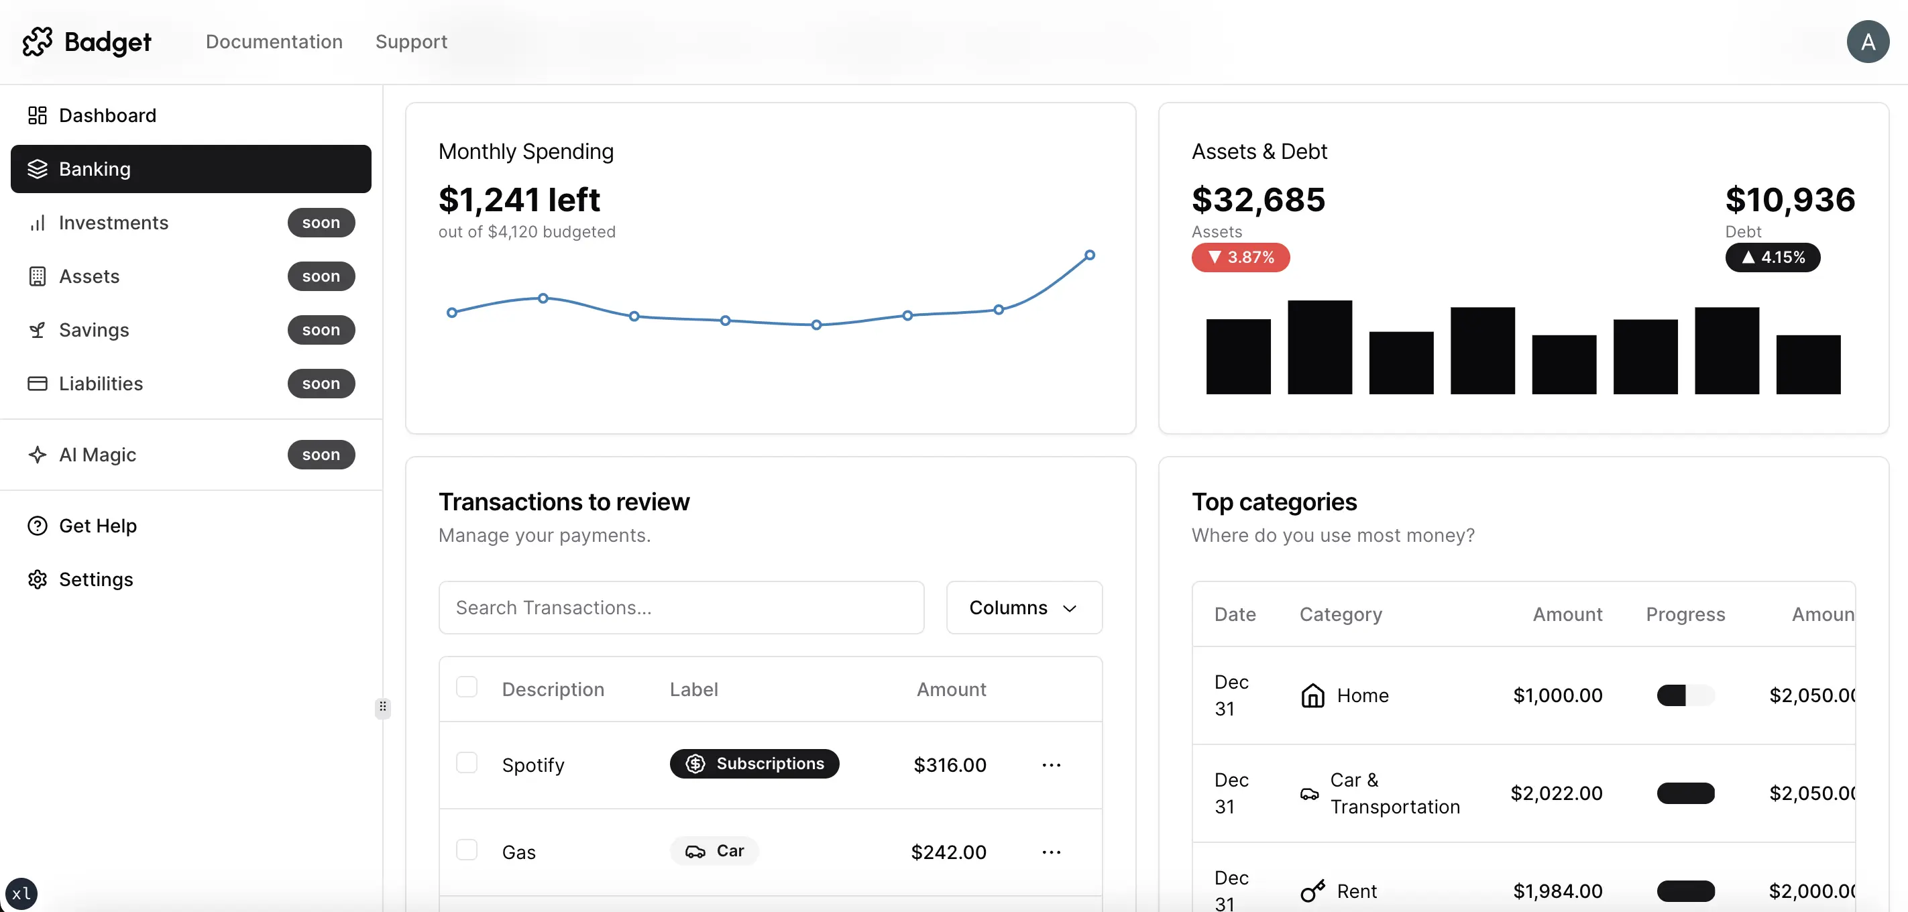Click the Dashboard grid icon
The height and width of the screenshot is (912, 1908).
pos(37,115)
